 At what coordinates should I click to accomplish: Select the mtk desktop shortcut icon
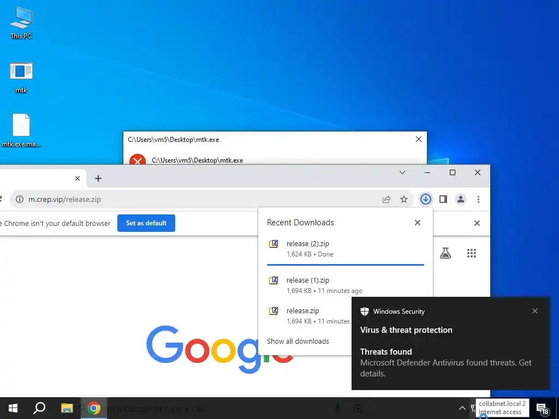21,76
